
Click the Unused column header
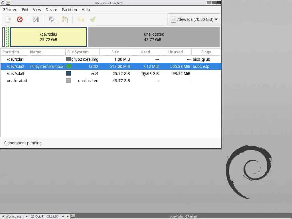click(176, 52)
